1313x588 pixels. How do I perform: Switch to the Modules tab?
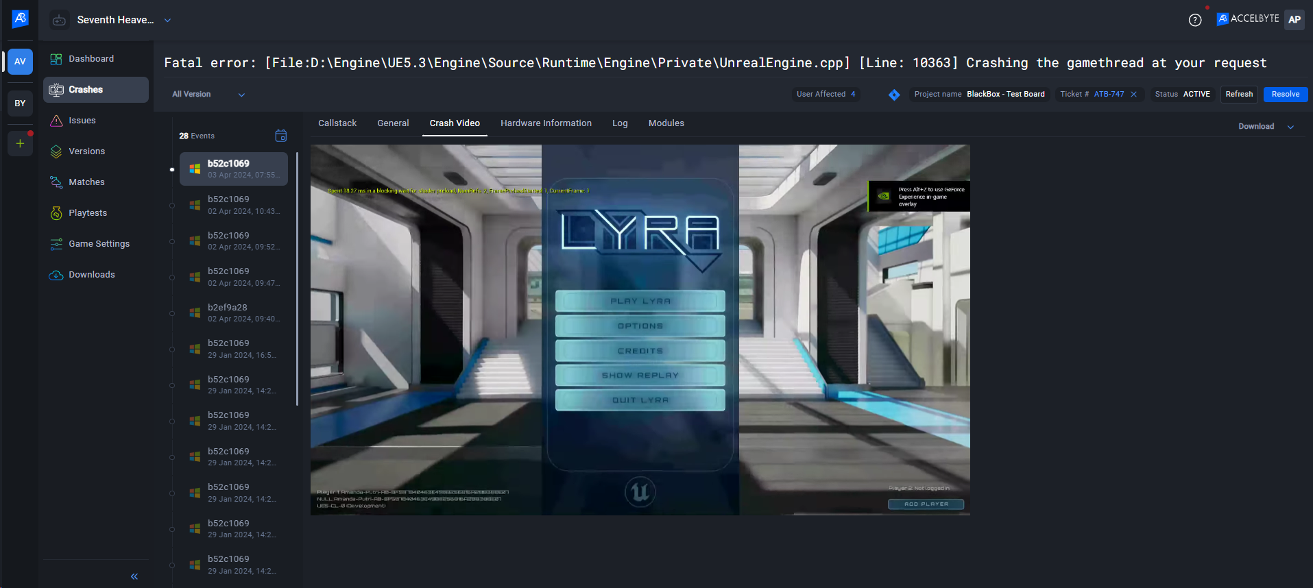[x=666, y=123]
